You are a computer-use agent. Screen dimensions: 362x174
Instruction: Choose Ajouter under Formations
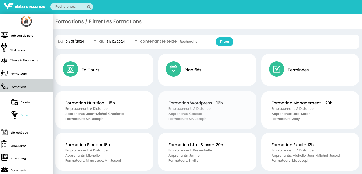pos(26,102)
